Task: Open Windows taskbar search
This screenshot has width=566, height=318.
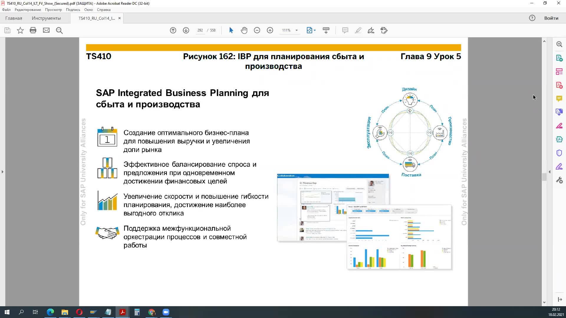Action: (x=21, y=312)
